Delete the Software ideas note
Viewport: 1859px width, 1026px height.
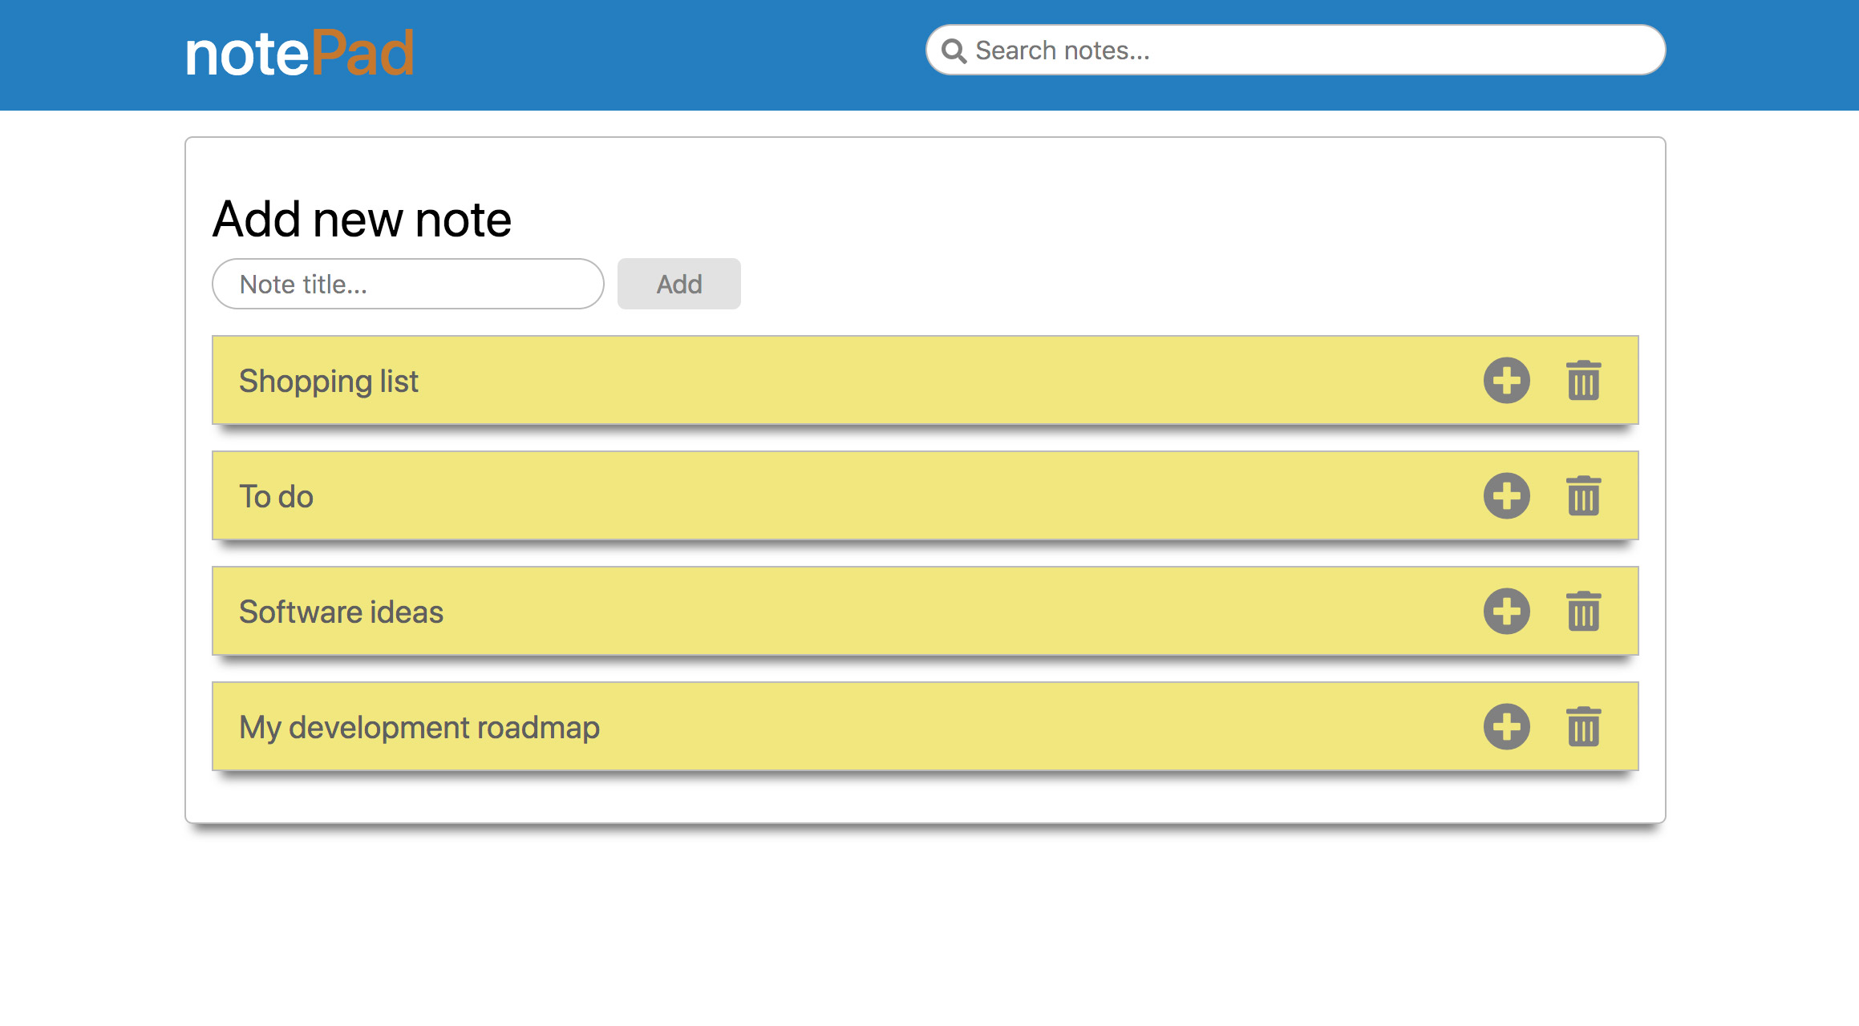coord(1583,612)
